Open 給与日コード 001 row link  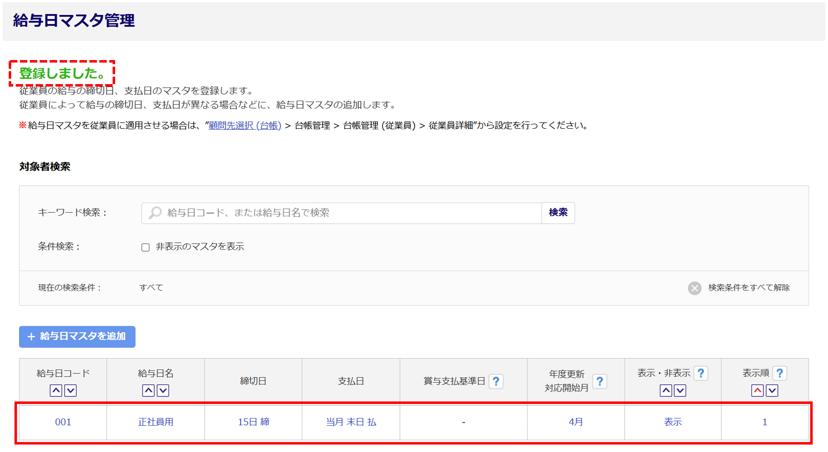63,422
